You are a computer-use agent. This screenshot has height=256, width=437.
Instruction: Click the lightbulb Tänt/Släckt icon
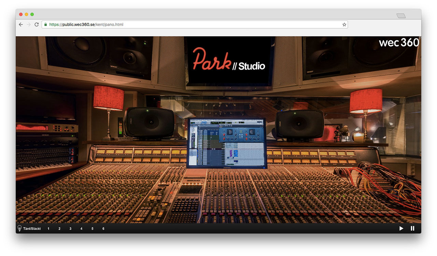tap(19, 228)
